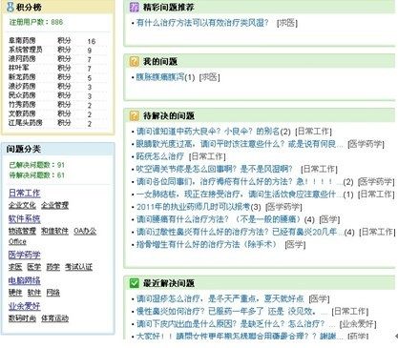
Task: Open the 医学药学 category
Action: (x=25, y=255)
